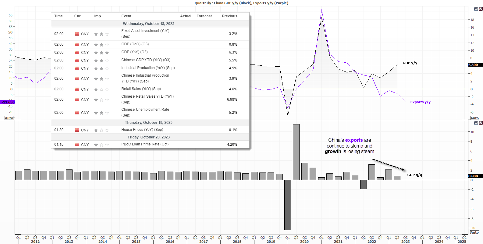Image resolution: width=483 pixels, height=244 pixels.
Task: Open the Retail Sales (YoY) (Sep) event
Action: point(141,89)
